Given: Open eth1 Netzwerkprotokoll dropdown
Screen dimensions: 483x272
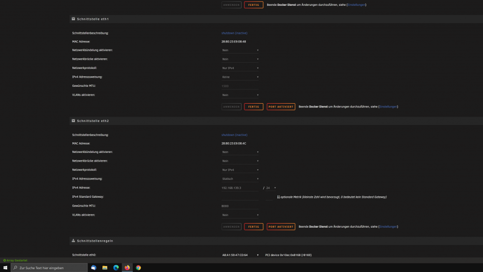Looking at the screenshot, I should click(x=240, y=68).
